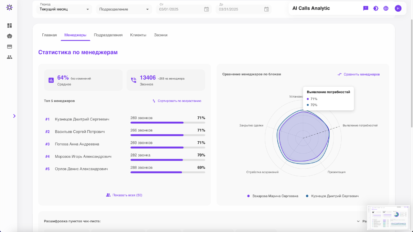Click progress bar for Орлов 288 звонков
This screenshot has height=232, width=413.
click(x=168, y=172)
